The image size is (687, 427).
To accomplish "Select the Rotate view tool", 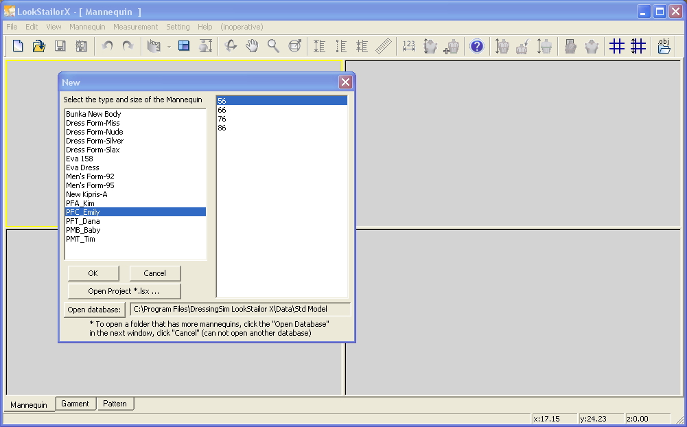I will [x=231, y=46].
